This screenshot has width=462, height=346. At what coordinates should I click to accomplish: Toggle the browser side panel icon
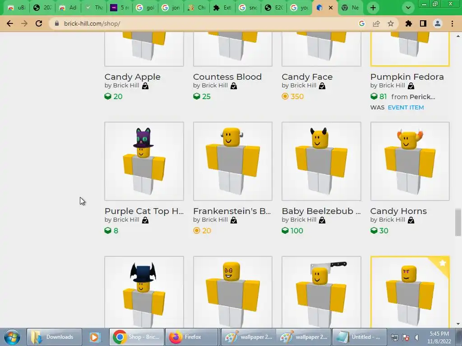pyautogui.click(x=423, y=23)
